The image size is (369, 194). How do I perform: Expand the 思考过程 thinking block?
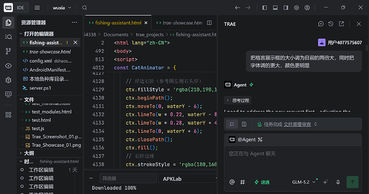[237, 100]
